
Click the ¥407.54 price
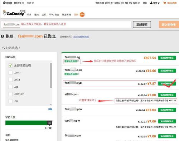(x=150, y=58)
